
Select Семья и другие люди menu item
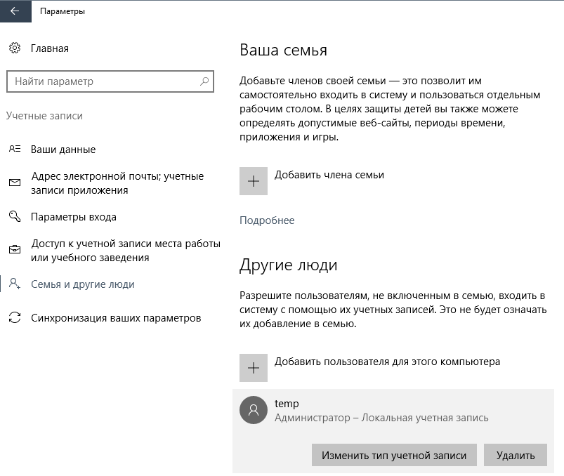pos(83,284)
